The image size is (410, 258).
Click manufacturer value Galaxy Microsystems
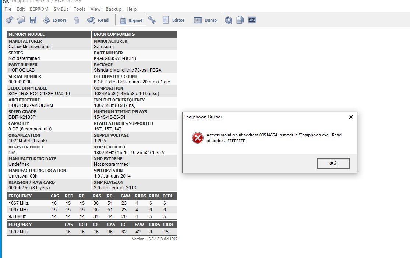click(29, 46)
